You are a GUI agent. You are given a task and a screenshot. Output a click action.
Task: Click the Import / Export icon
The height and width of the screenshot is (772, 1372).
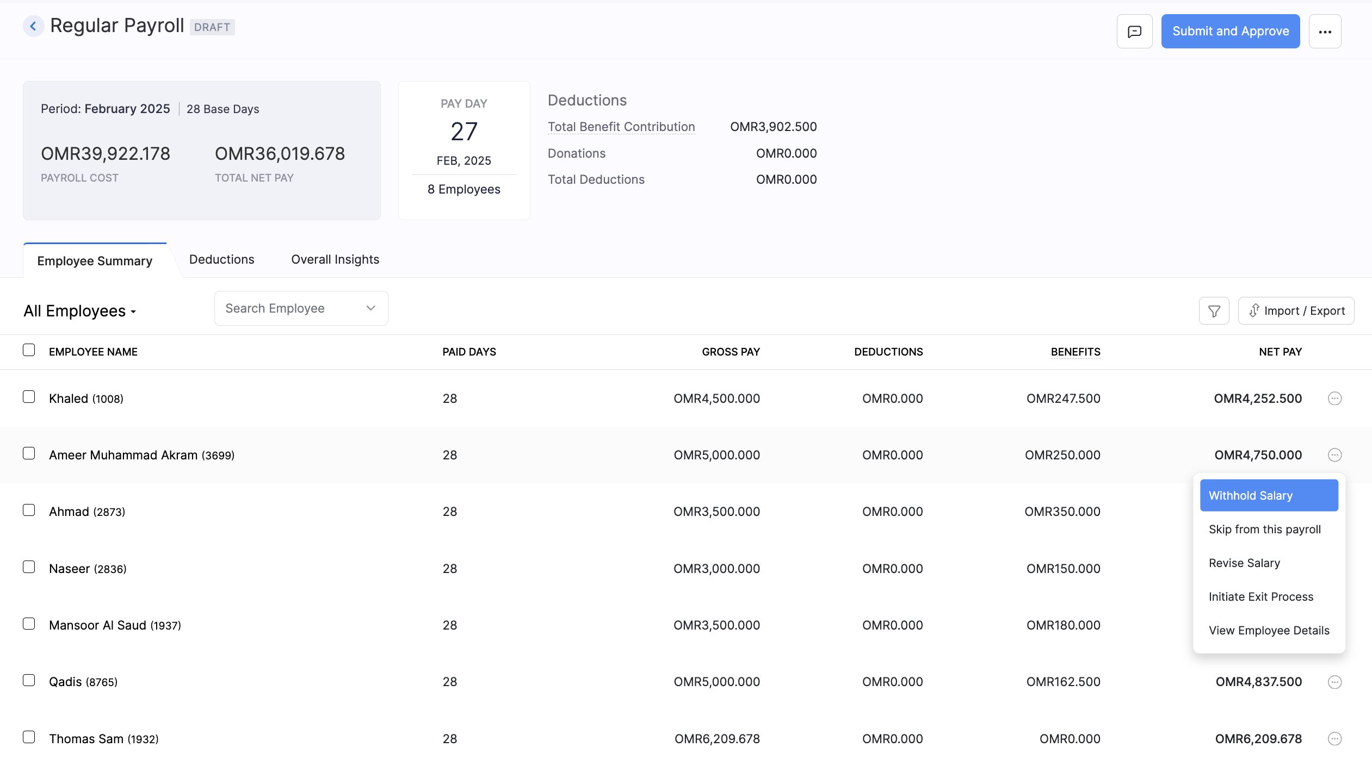tap(1296, 310)
